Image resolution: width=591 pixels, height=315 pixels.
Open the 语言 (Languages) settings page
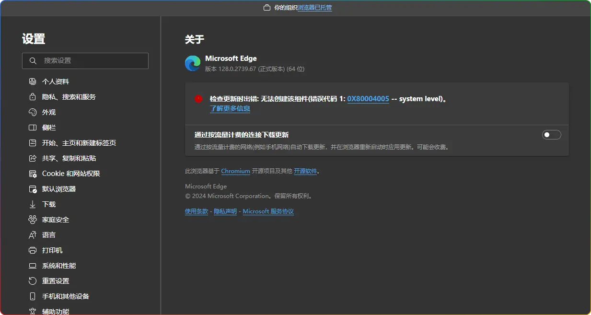click(x=49, y=235)
